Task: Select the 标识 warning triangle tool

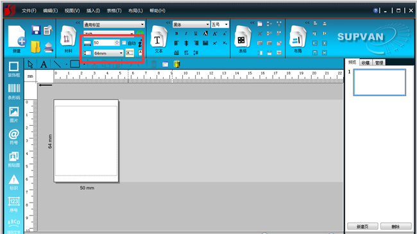Action: [x=14, y=182]
